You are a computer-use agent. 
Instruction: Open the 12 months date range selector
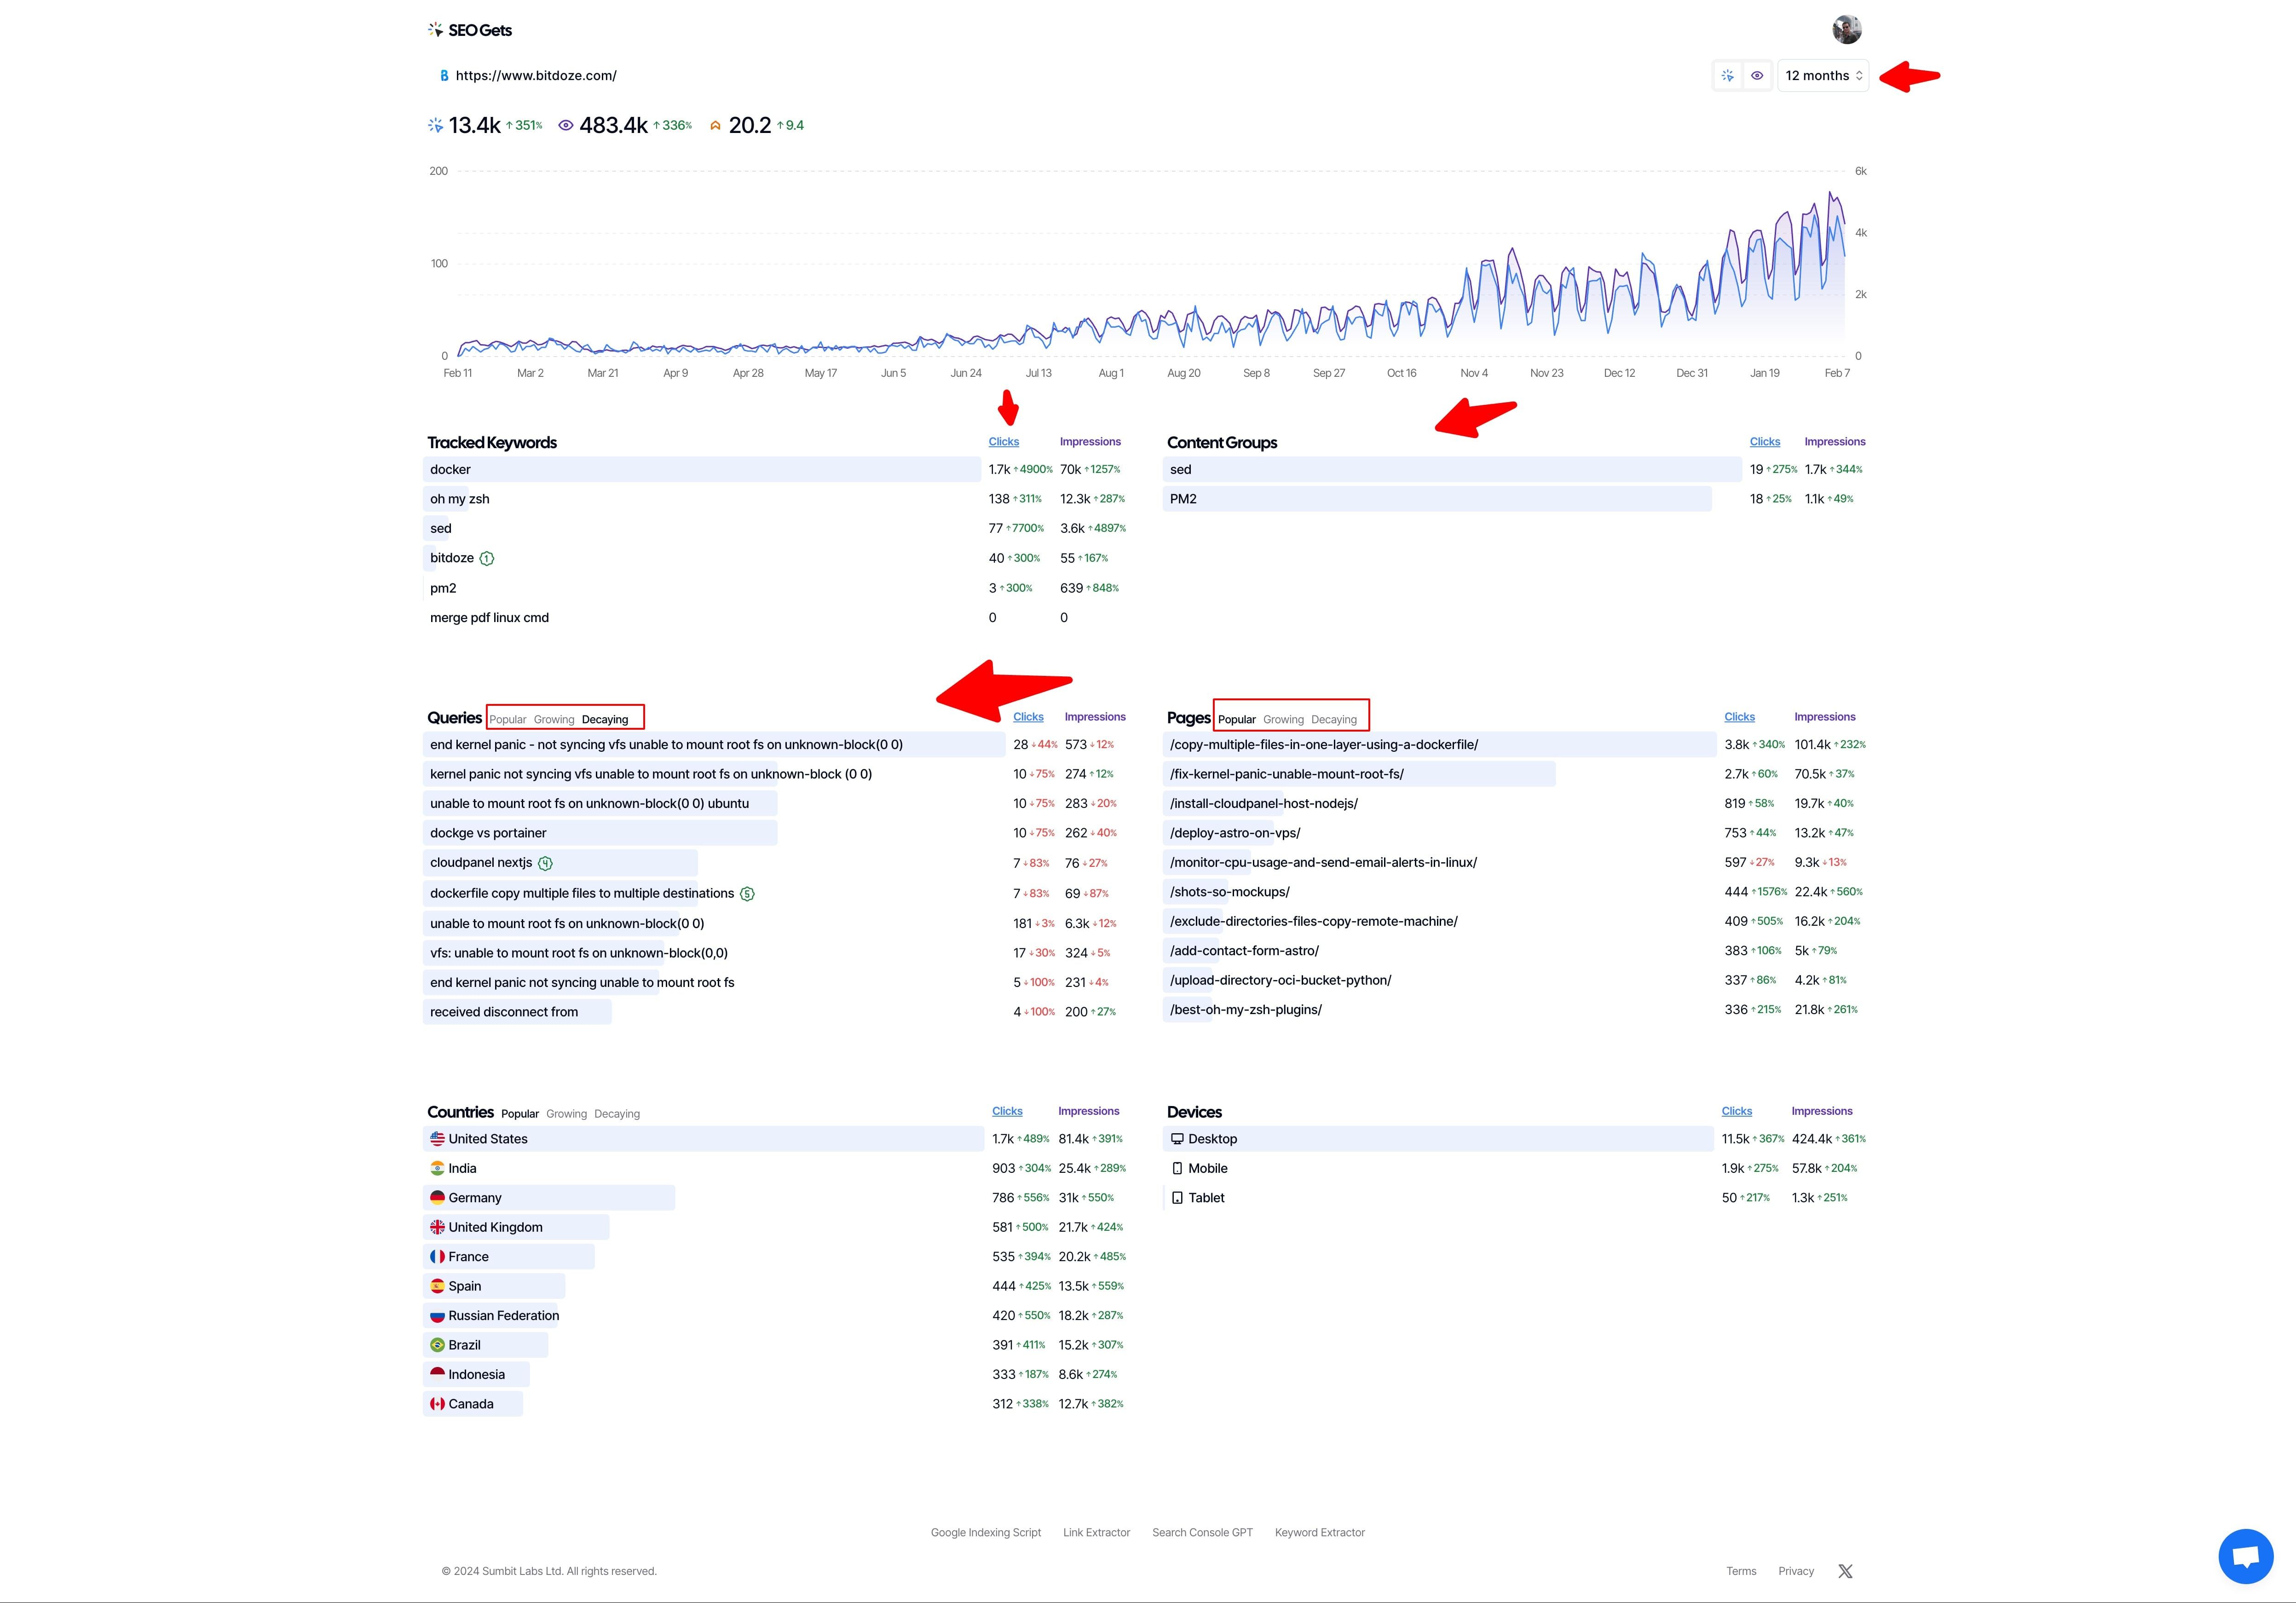pyautogui.click(x=1822, y=75)
